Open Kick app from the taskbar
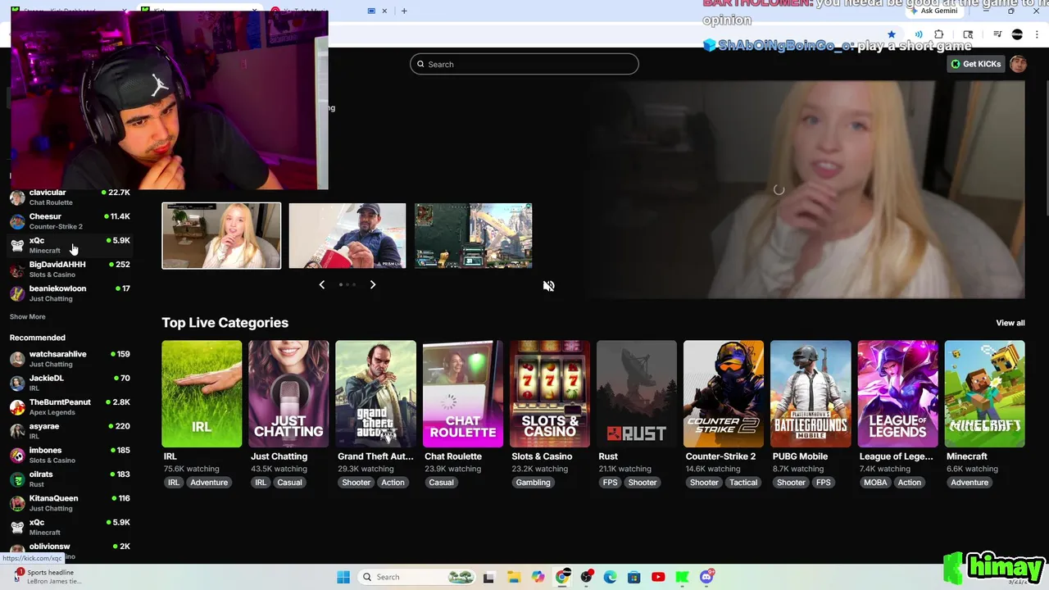This screenshot has height=590, width=1049. pyautogui.click(x=683, y=577)
